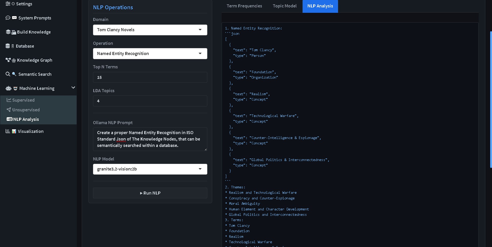Click the Knowledge Graph nodes icon
The height and width of the screenshot is (247, 492).
(x=8, y=60)
